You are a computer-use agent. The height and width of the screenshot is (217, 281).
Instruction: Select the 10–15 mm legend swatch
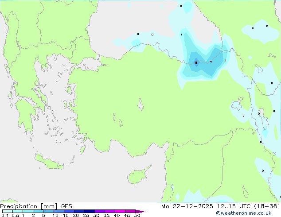tap(59, 211)
